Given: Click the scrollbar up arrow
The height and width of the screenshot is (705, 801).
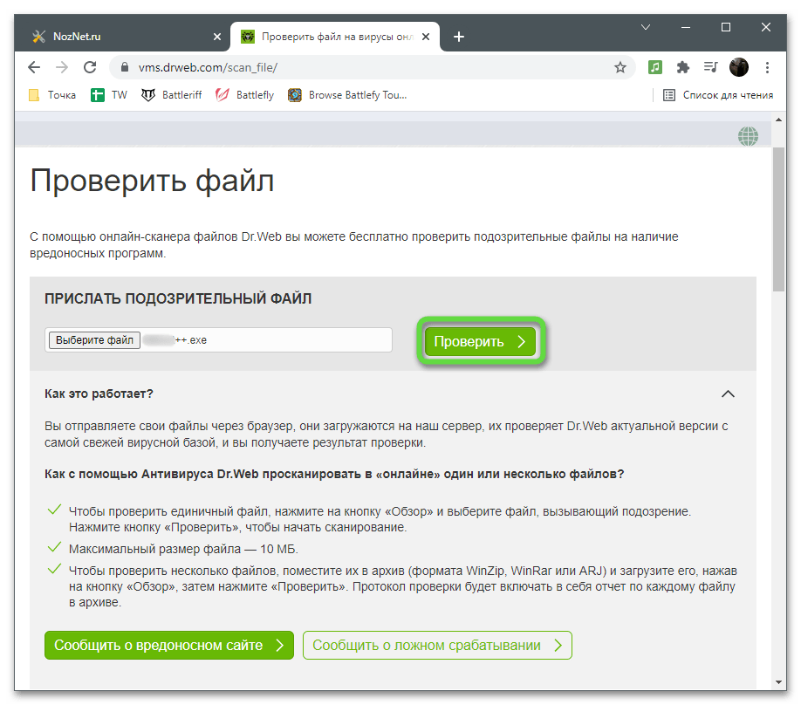Looking at the screenshot, I should tap(778, 120).
